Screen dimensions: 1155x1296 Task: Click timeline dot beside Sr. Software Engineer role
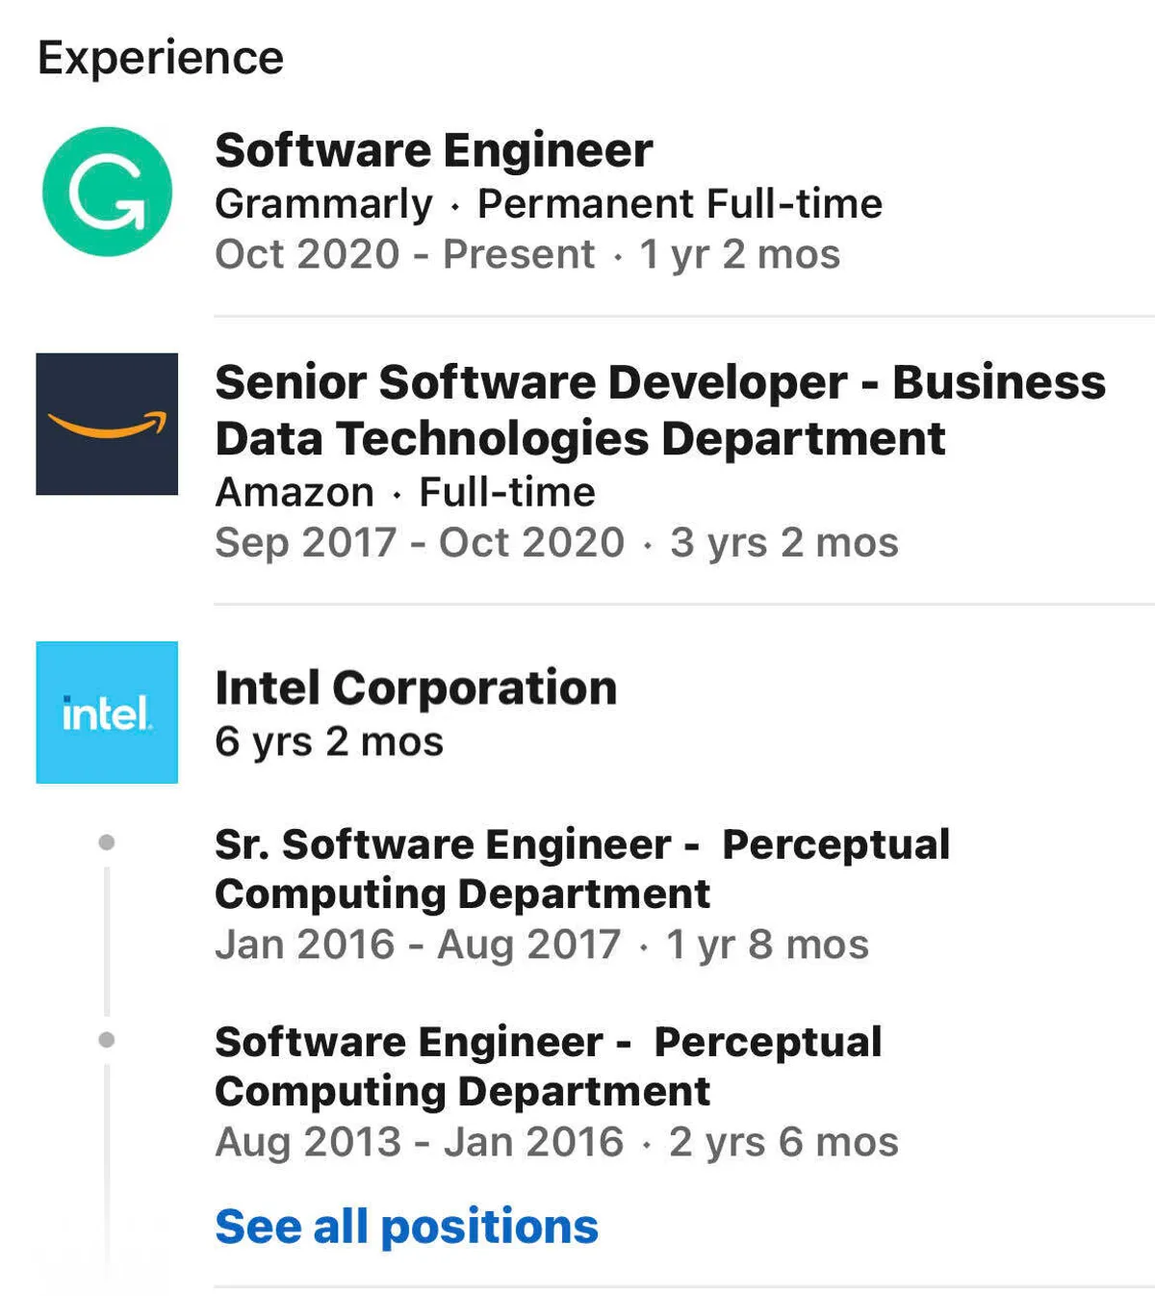pos(107,842)
